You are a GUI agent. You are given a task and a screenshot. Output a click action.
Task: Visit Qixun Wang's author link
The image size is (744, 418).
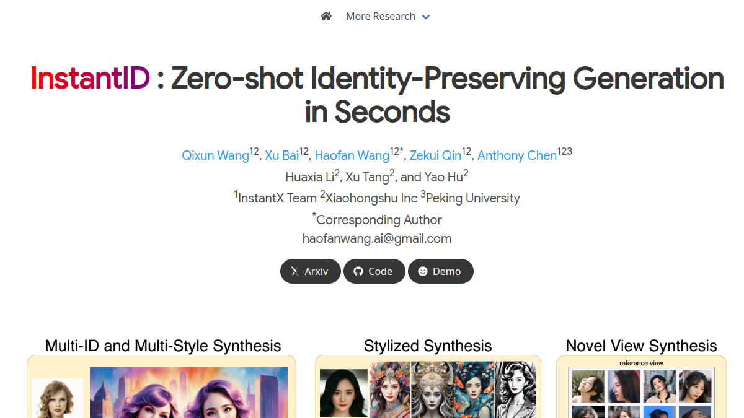(215, 155)
